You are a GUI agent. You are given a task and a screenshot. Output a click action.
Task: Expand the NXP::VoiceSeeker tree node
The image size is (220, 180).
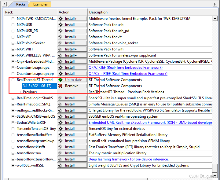coord(13,43)
